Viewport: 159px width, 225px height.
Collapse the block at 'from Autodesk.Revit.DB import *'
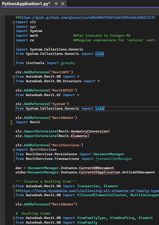pos(14,77)
